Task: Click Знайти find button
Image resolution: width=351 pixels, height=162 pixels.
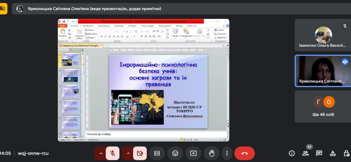Action: [219, 30]
